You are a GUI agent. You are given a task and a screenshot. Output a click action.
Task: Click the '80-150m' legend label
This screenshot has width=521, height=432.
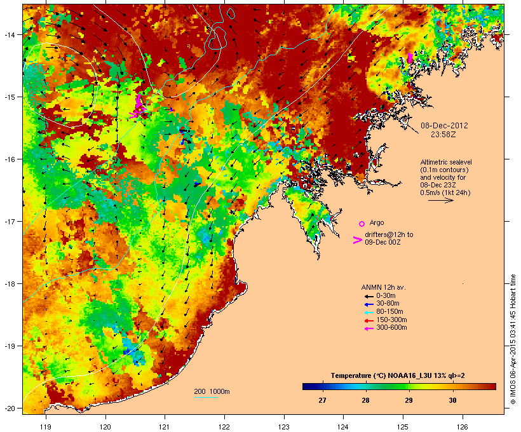click(389, 312)
